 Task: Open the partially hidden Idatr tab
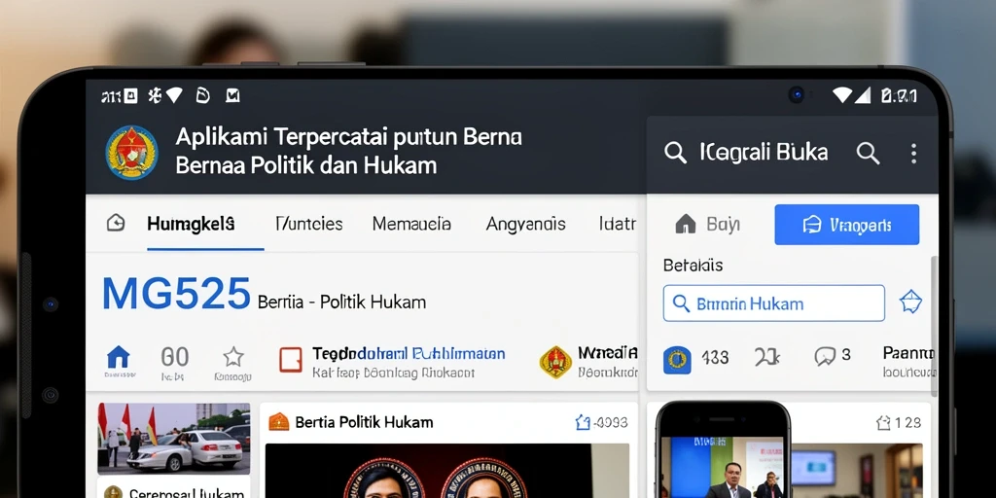click(x=618, y=224)
